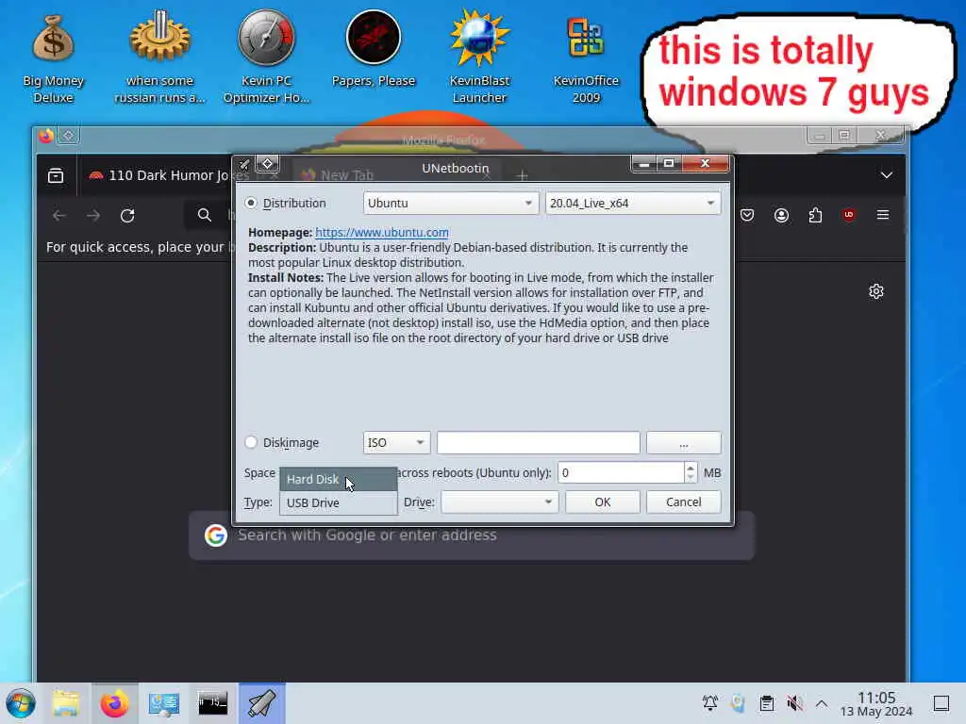Open Pocket save icon in Firefox toolbar

pyautogui.click(x=747, y=215)
